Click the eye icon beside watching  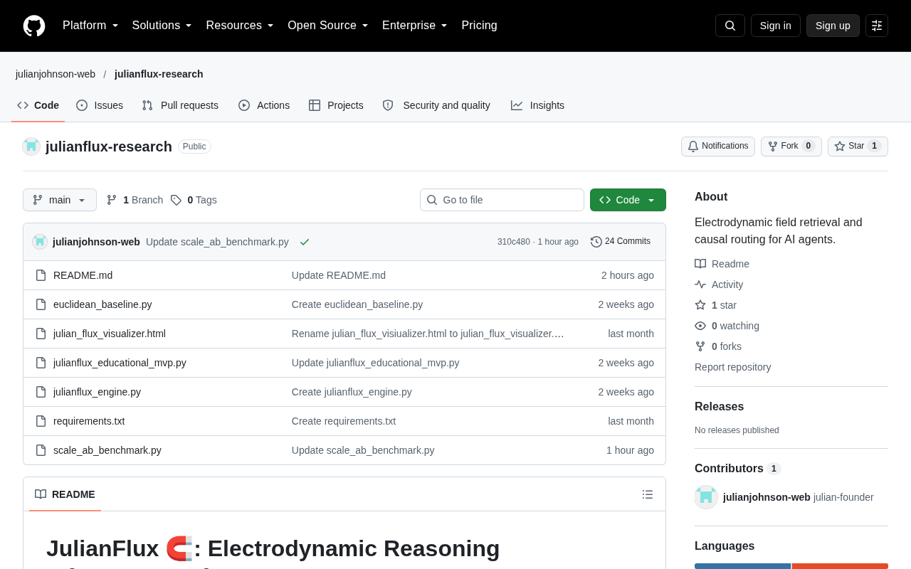coord(700,326)
